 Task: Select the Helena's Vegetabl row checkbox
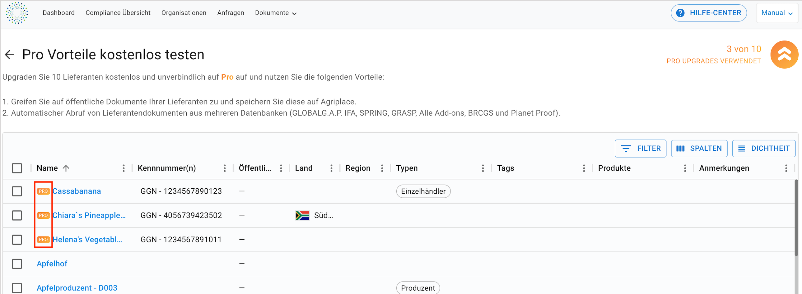pyautogui.click(x=17, y=240)
